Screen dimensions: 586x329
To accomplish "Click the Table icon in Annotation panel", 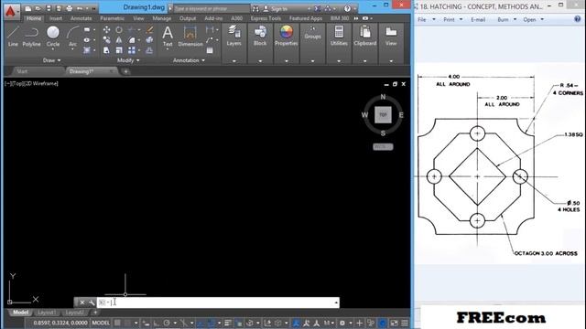I will (210, 50).
